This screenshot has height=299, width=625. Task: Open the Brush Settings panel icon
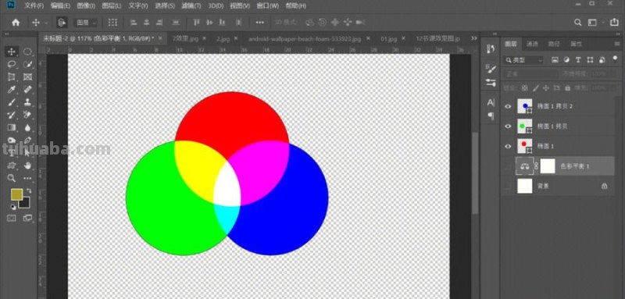[491, 69]
